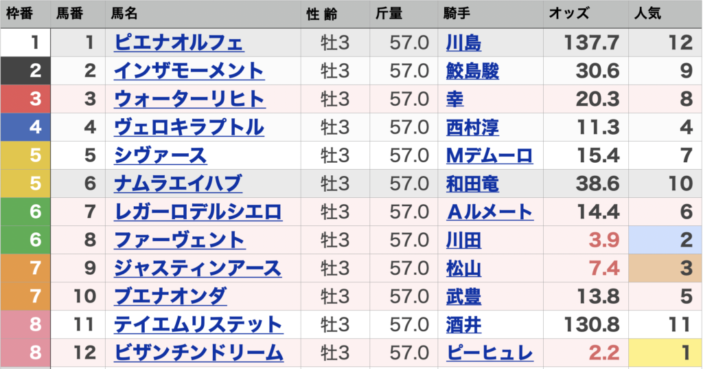The width and height of the screenshot is (703, 369).
Task: Select horse ヴェロキラプトル
Action: coord(189,127)
